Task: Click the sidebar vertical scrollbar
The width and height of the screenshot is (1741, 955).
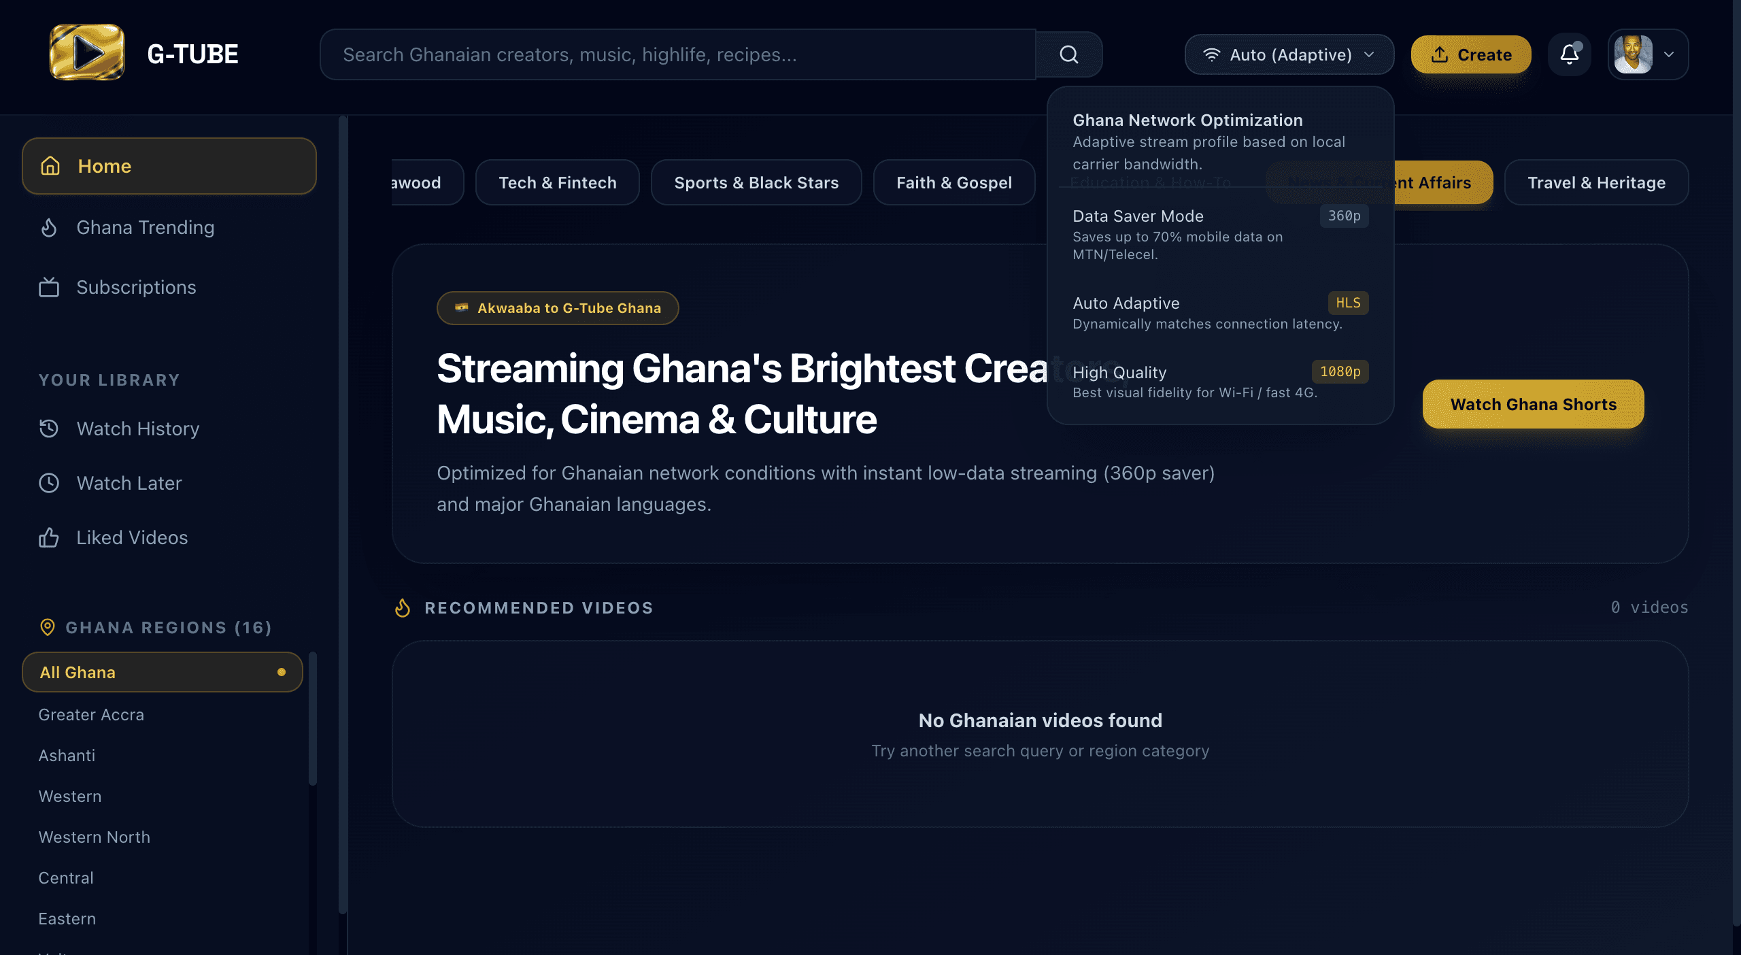Action: pos(343,514)
